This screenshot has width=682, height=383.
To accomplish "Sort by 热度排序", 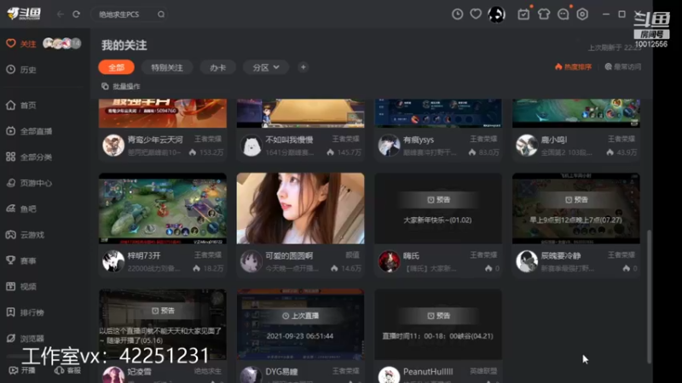I will click(573, 66).
